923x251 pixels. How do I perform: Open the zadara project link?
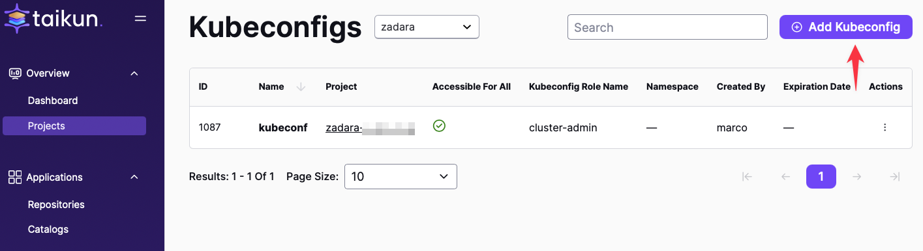click(371, 128)
